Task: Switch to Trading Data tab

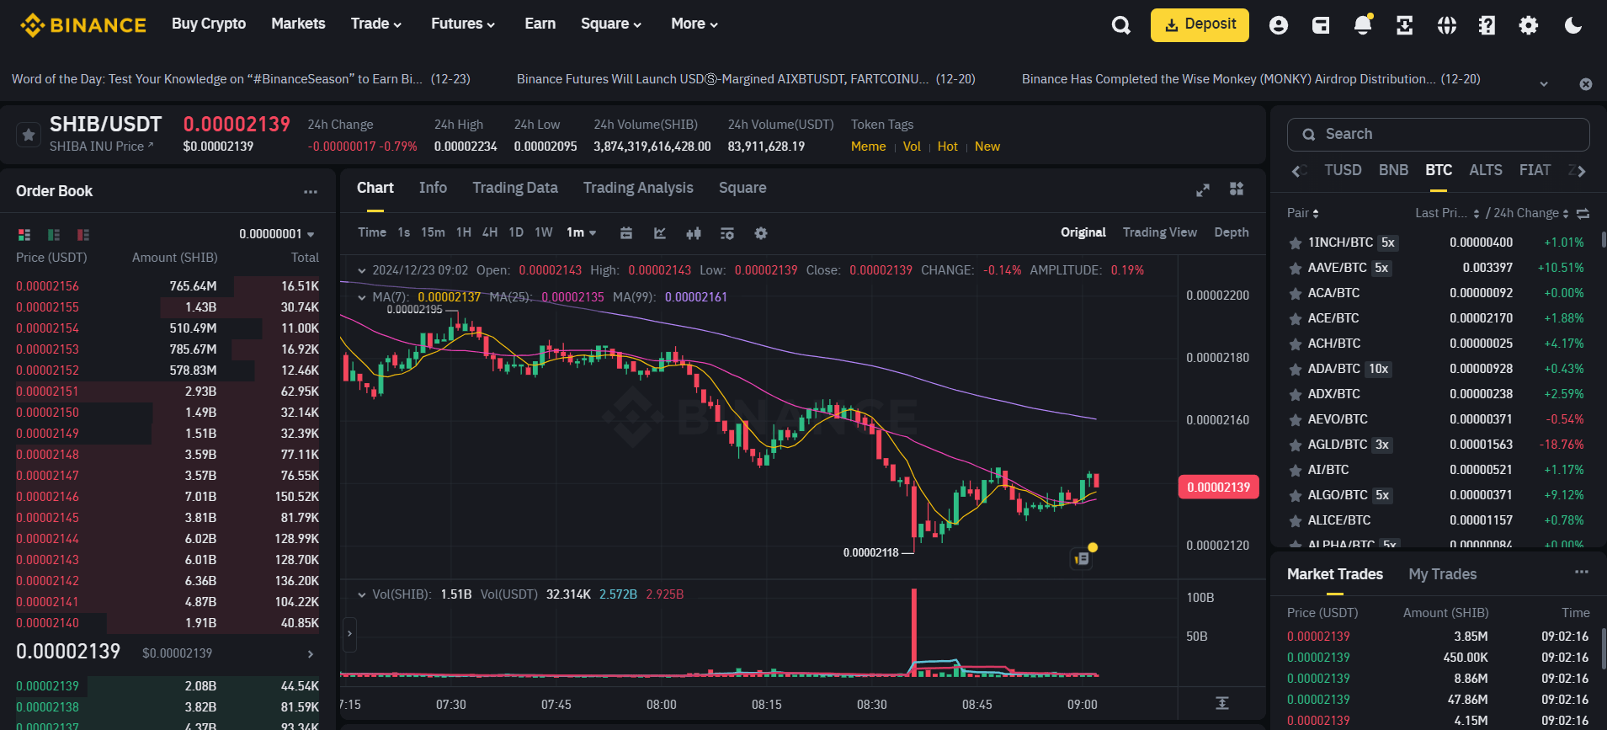Action: coord(515,188)
